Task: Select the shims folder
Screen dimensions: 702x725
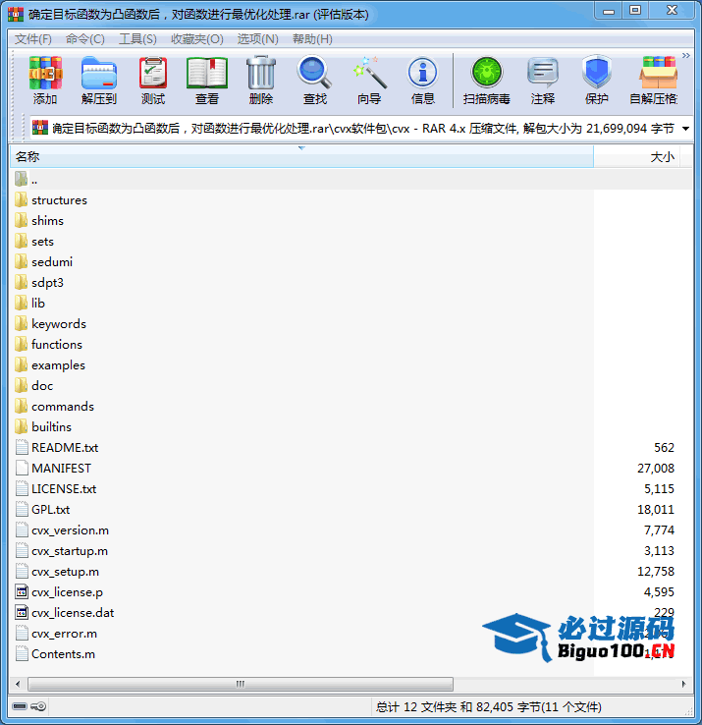Action: 47,221
